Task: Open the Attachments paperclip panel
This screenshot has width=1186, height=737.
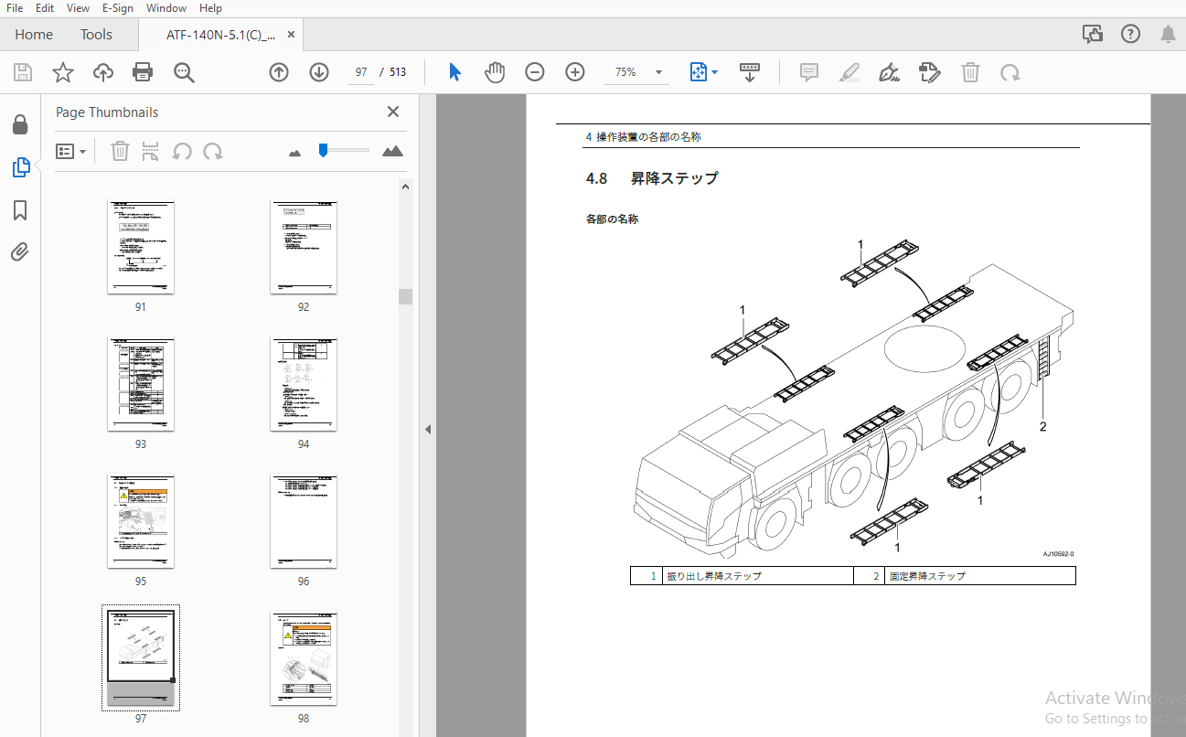Action: point(20,252)
